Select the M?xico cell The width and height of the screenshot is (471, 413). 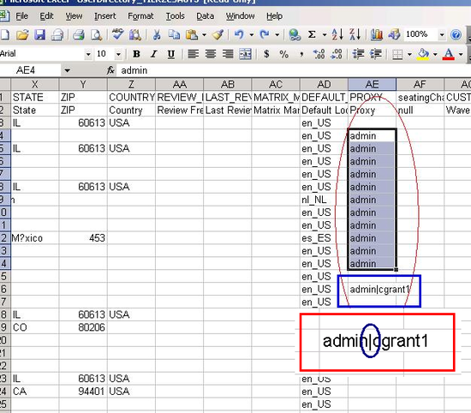click(35, 238)
